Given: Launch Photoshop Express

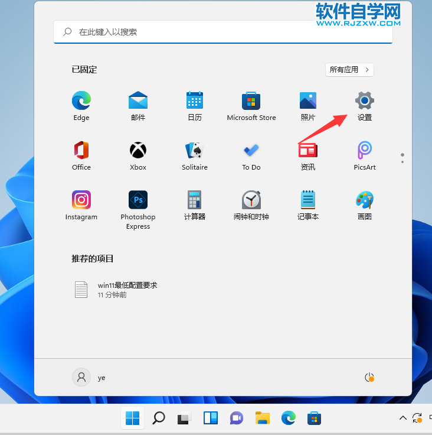Looking at the screenshot, I should click(x=138, y=210).
